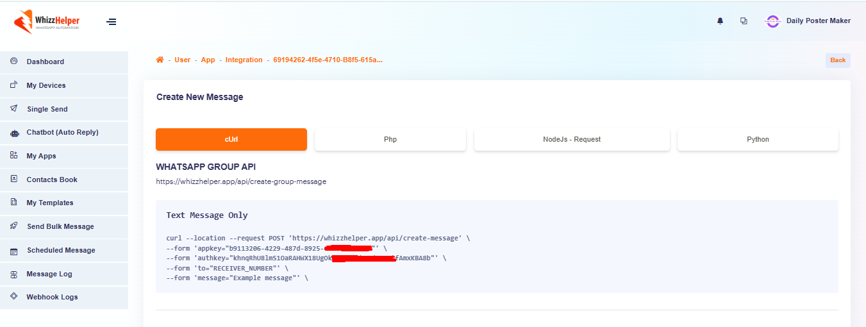Screen dimensions: 866x327
Task: Click the RECEIVER_NUMBER form line
Action: point(227,269)
